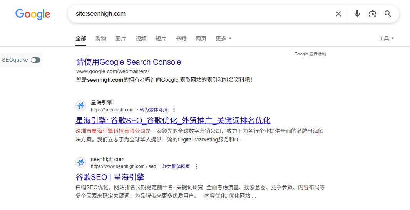The height and width of the screenshot is (210, 410).
Task: Click the Google logo
Action: (33, 14)
